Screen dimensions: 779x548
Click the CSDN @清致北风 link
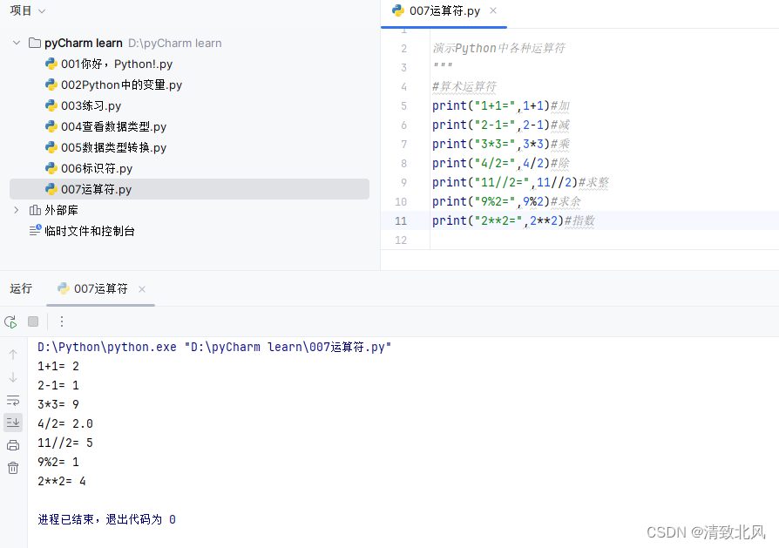coord(706,531)
